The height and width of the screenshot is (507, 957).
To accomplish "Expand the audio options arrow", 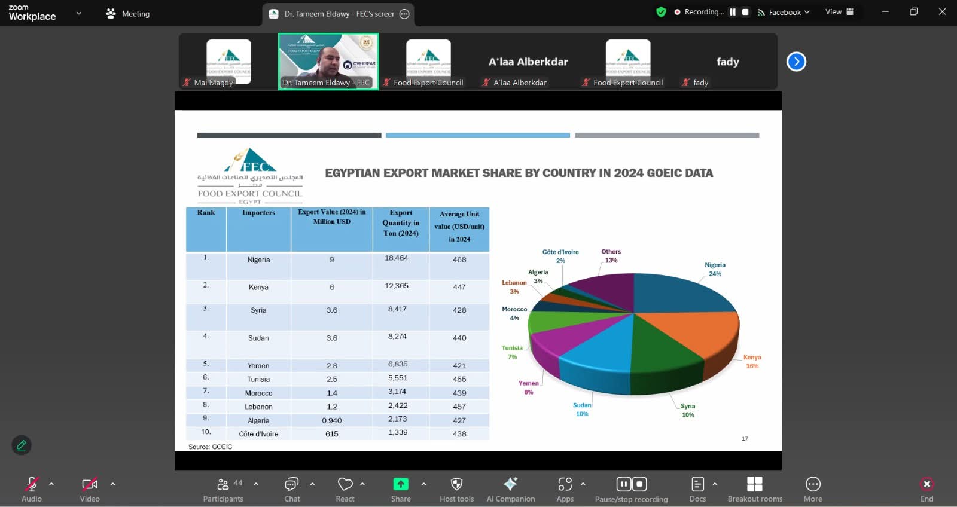I will (51, 484).
